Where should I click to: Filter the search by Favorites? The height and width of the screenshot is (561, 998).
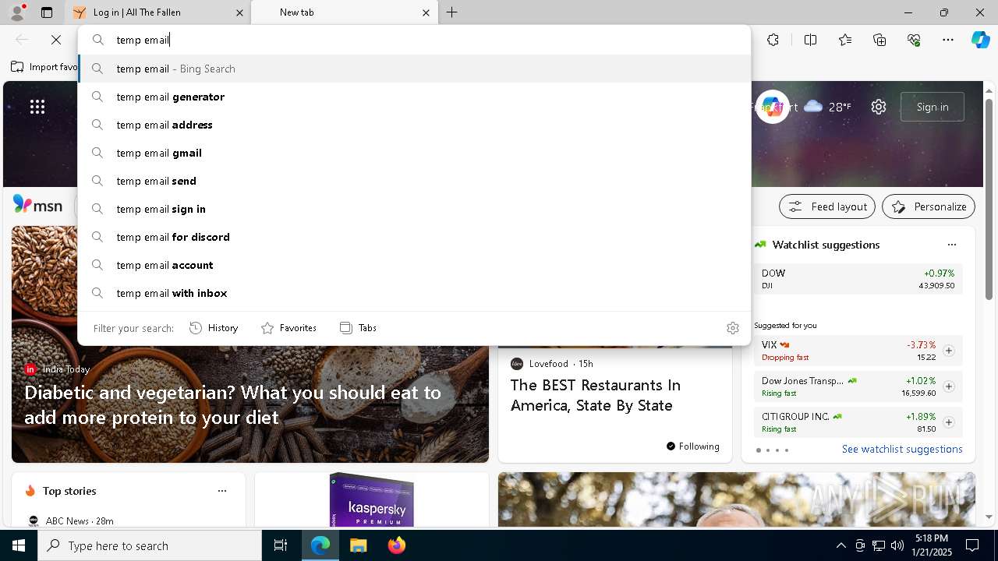point(288,328)
